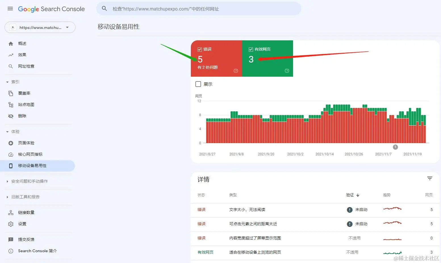The image size is (441, 263).
Task: Open 核心网页指标 Core Web Vitals
Action: point(30,154)
